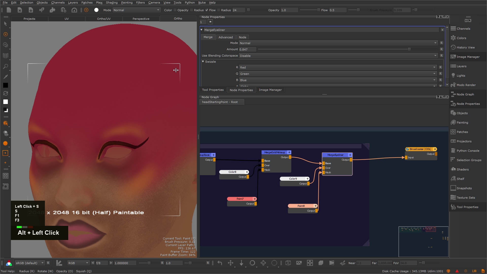Viewport: 487px width, 274px height.
Task: Switch to the Ortho/UV view tab
Action: pyautogui.click(x=104, y=19)
